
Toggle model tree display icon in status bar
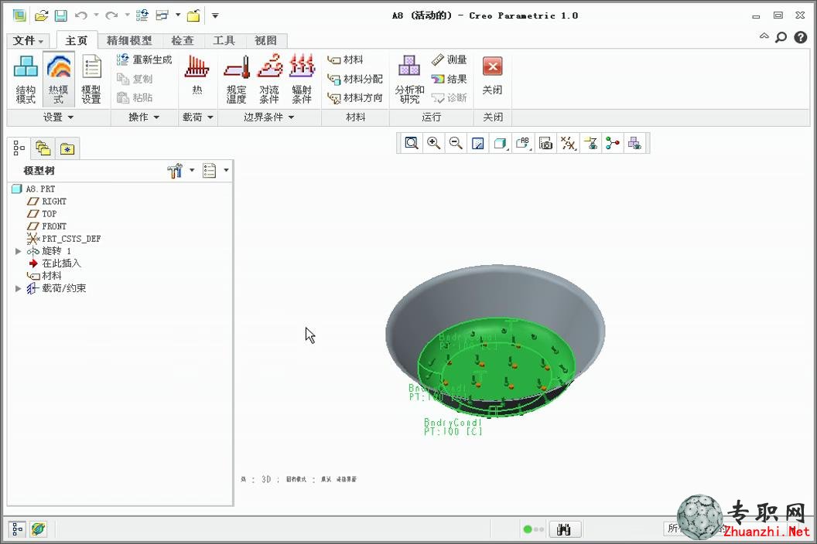click(17, 529)
